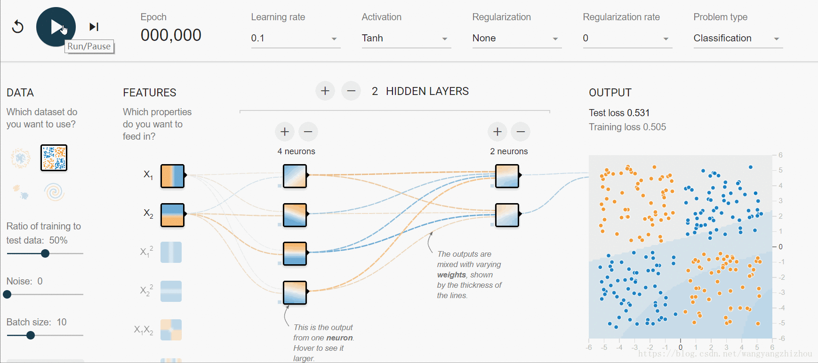
Task: Click the FEATURES heading
Action: click(x=150, y=93)
